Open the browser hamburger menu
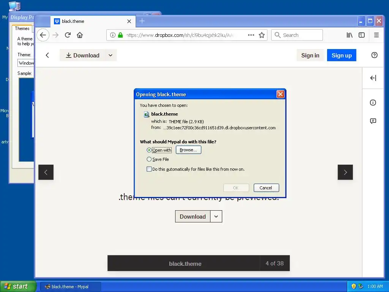The image size is (389, 292). pyautogui.click(x=376, y=35)
